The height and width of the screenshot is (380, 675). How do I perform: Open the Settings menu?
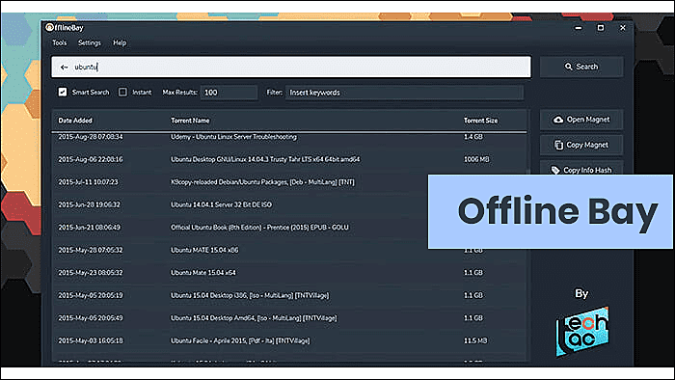click(89, 42)
